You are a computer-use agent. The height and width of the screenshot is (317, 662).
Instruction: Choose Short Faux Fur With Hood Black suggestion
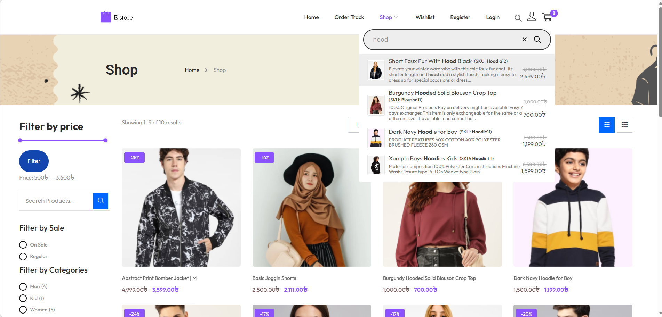click(430, 61)
